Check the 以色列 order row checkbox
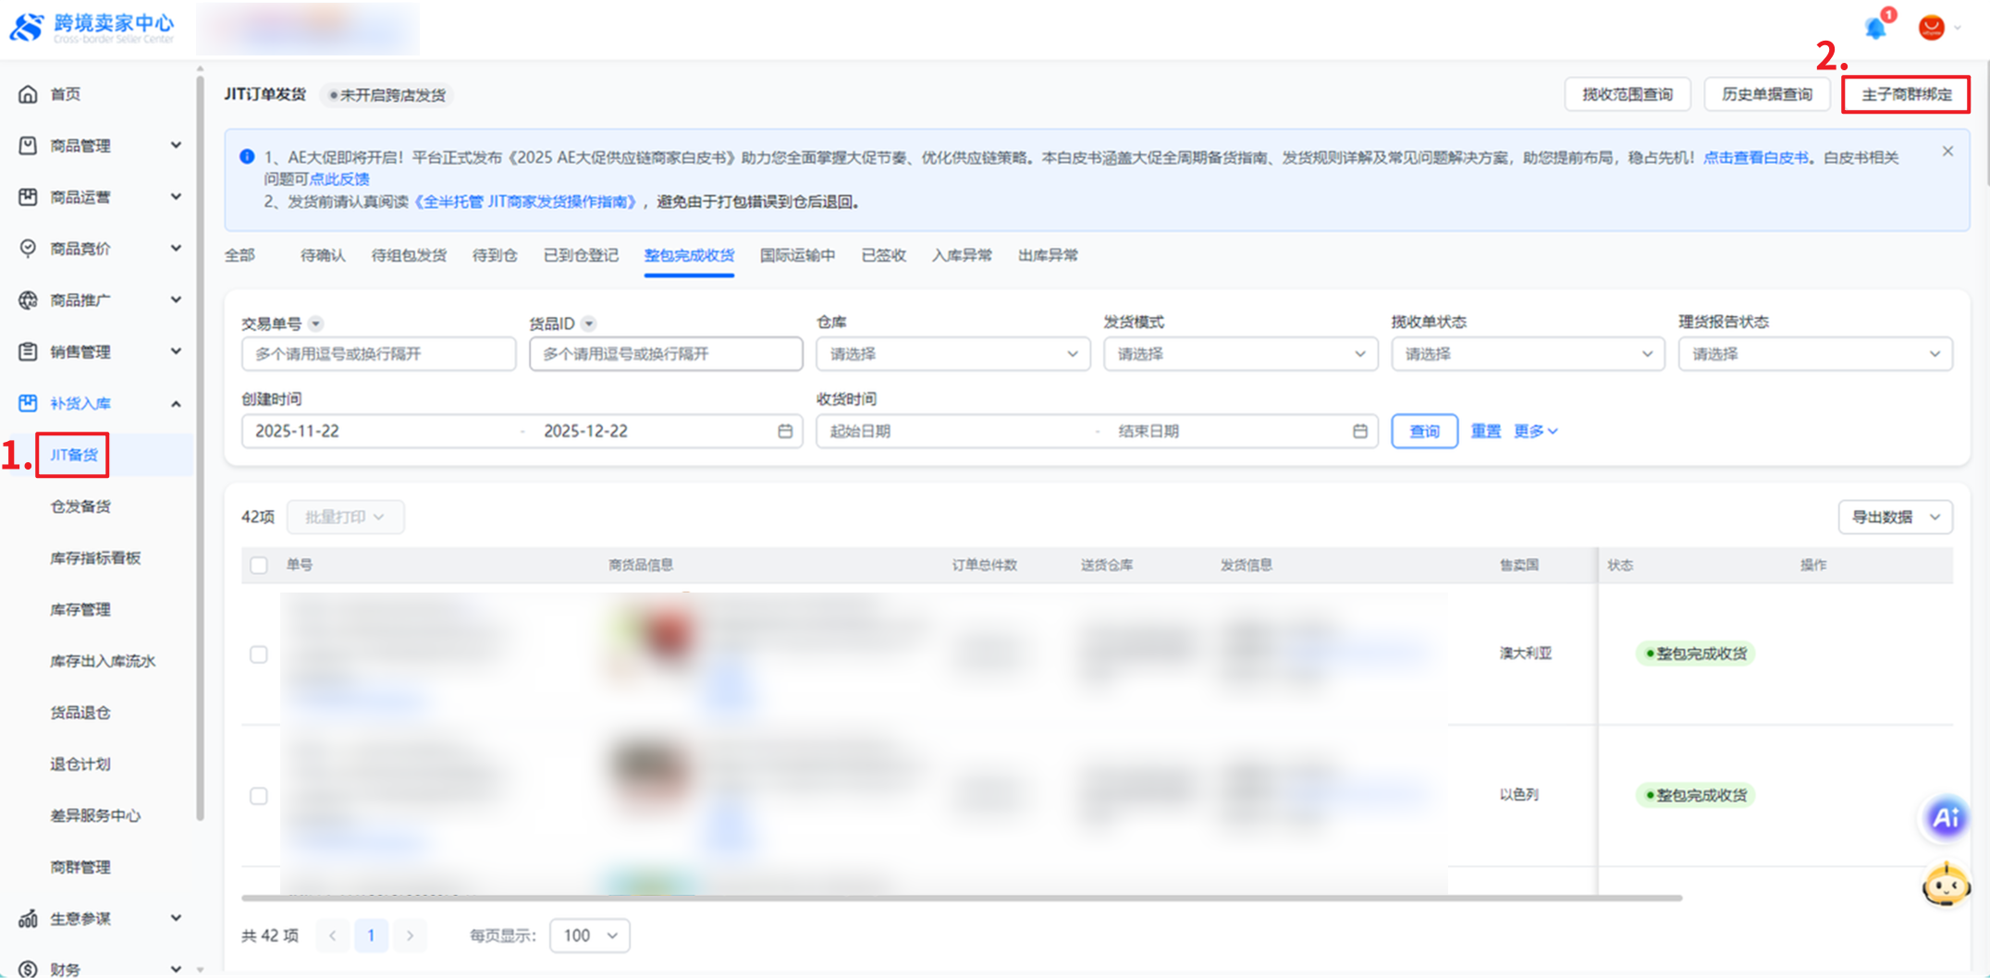 [x=259, y=796]
